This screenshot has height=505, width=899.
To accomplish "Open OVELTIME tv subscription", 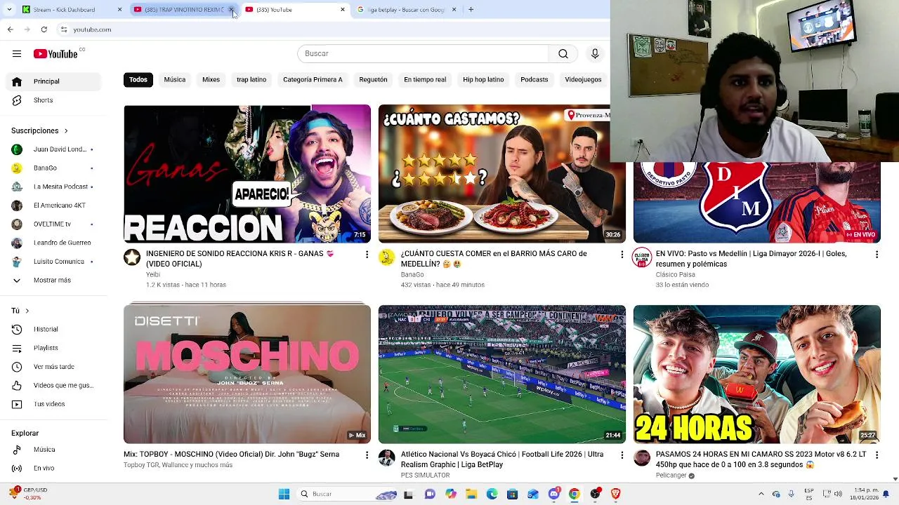I will pyautogui.click(x=53, y=224).
